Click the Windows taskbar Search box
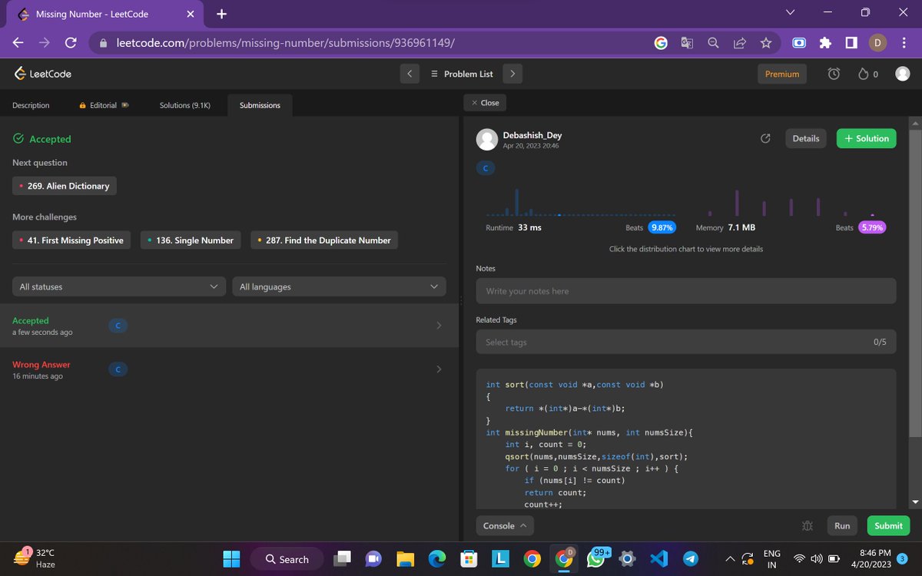The image size is (922, 576). coord(287,559)
